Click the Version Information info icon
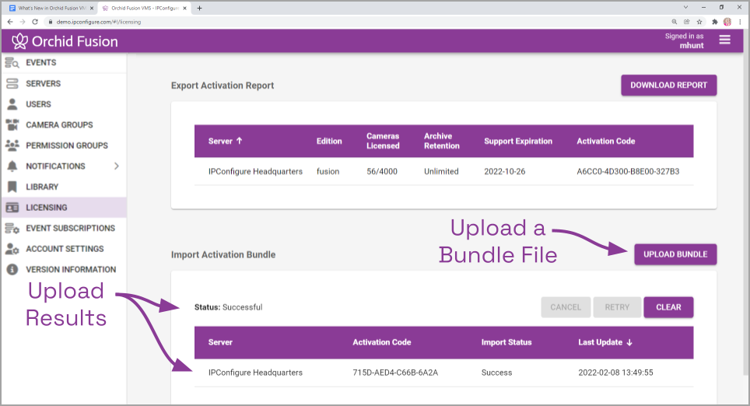 pyautogui.click(x=12, y=269)
